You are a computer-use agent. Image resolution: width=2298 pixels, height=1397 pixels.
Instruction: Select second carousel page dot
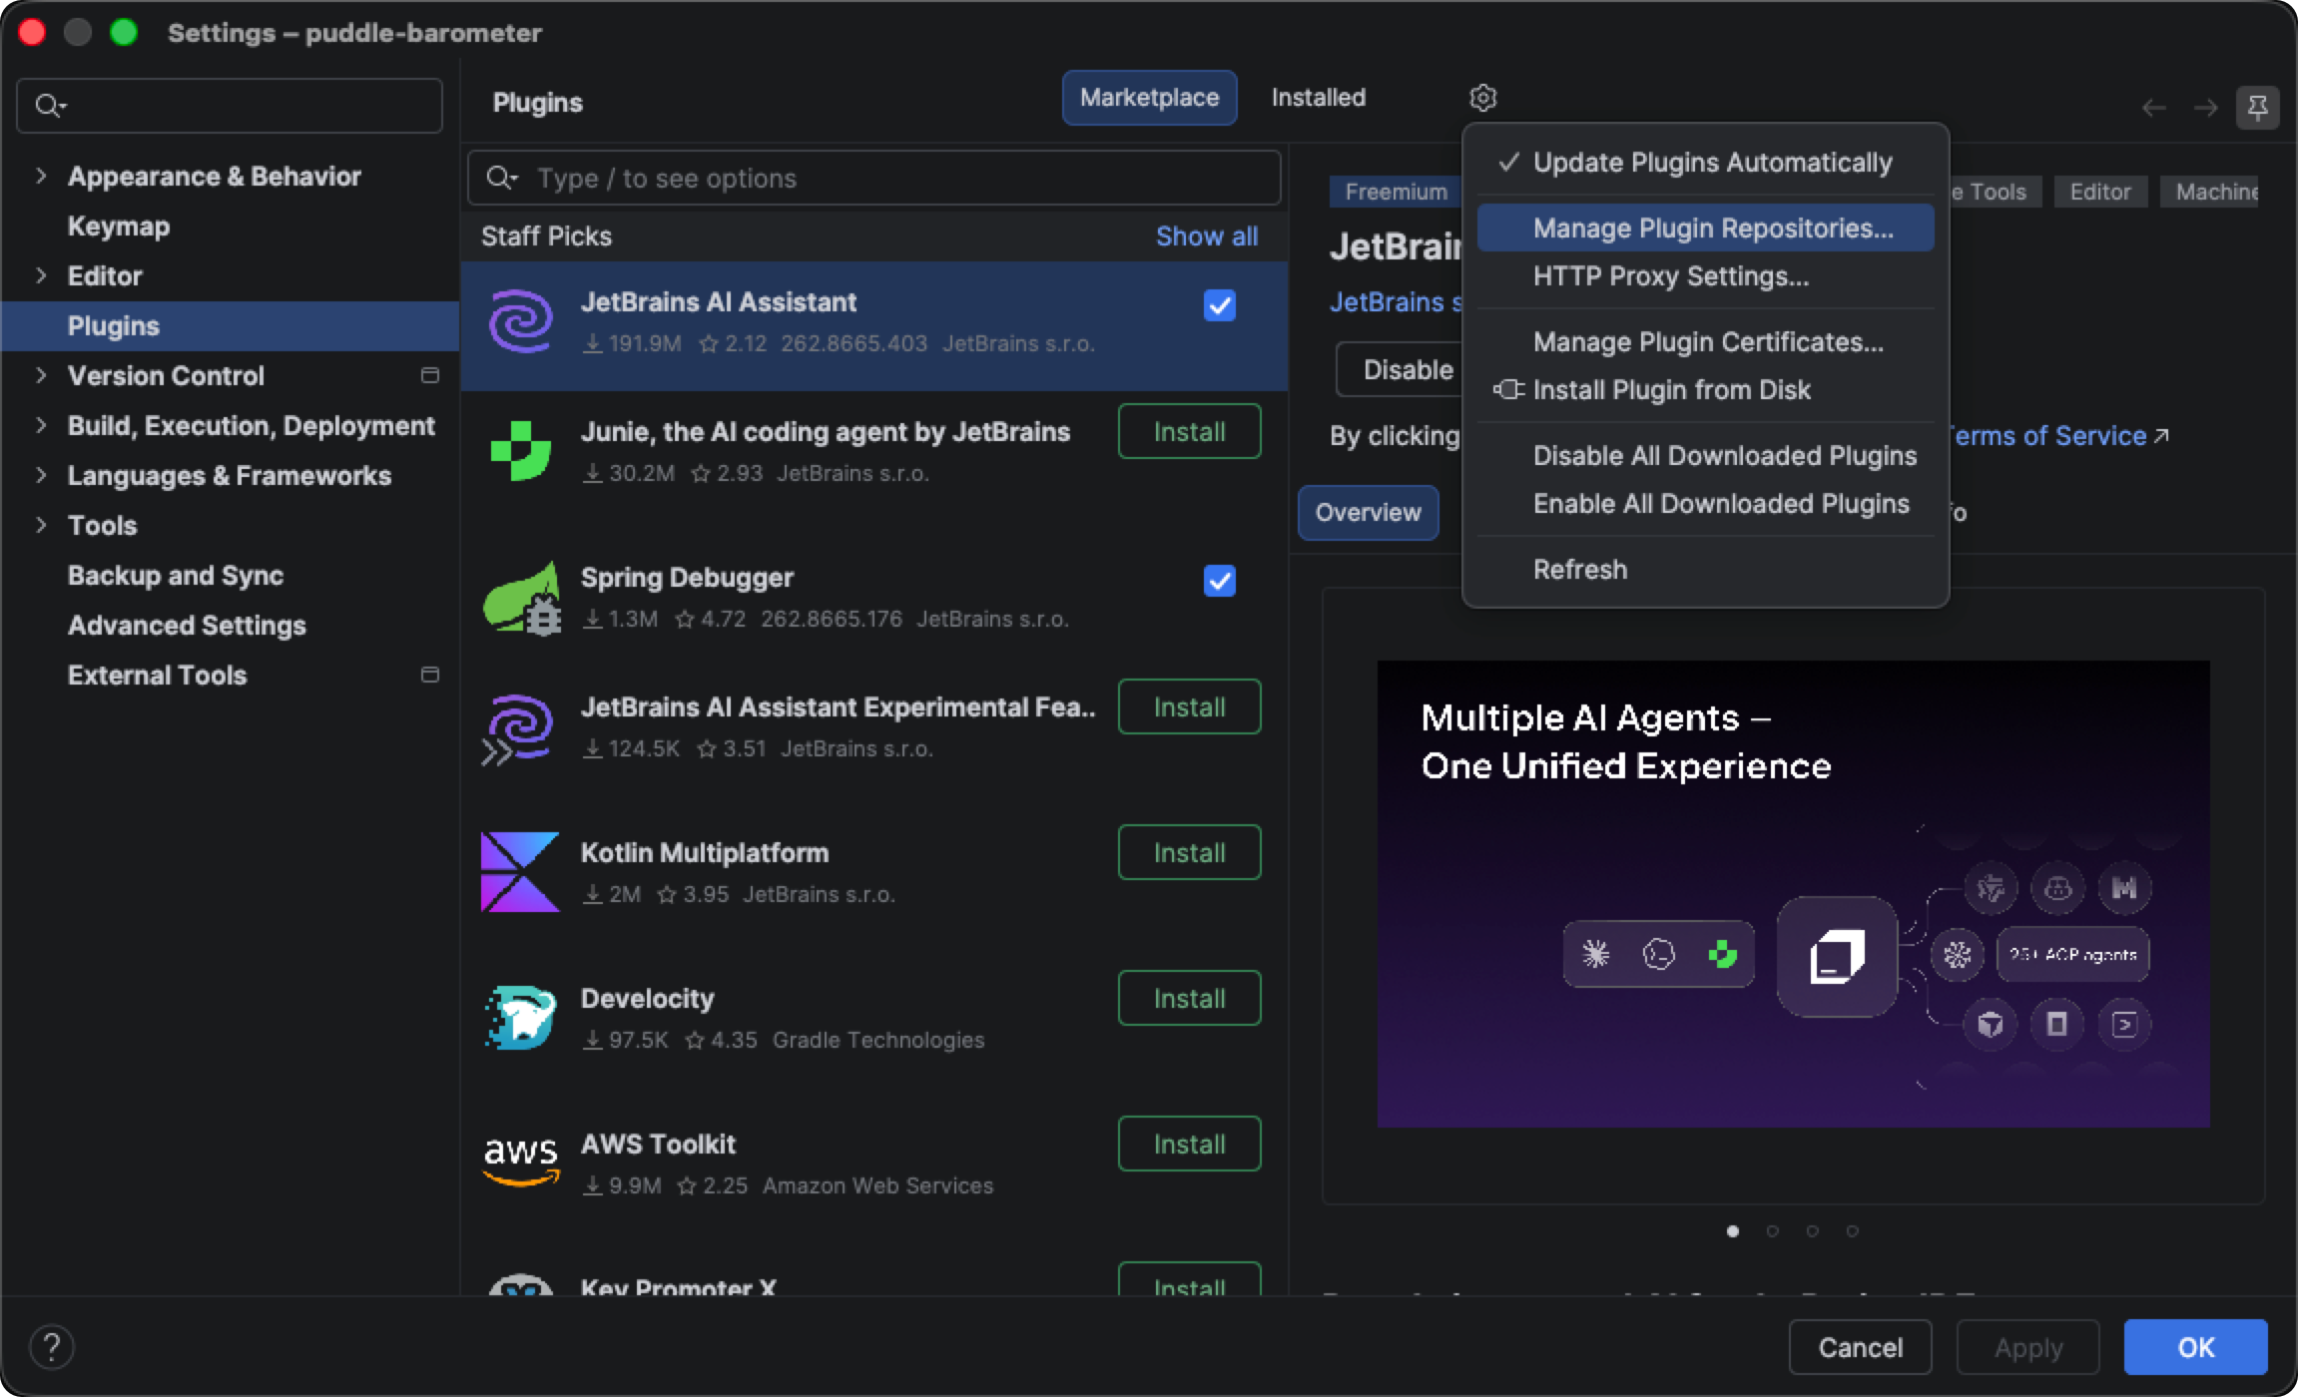click(x=1772, y=1231)
